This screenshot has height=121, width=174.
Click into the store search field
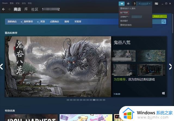pyautogui.click(x=157, y=21)
